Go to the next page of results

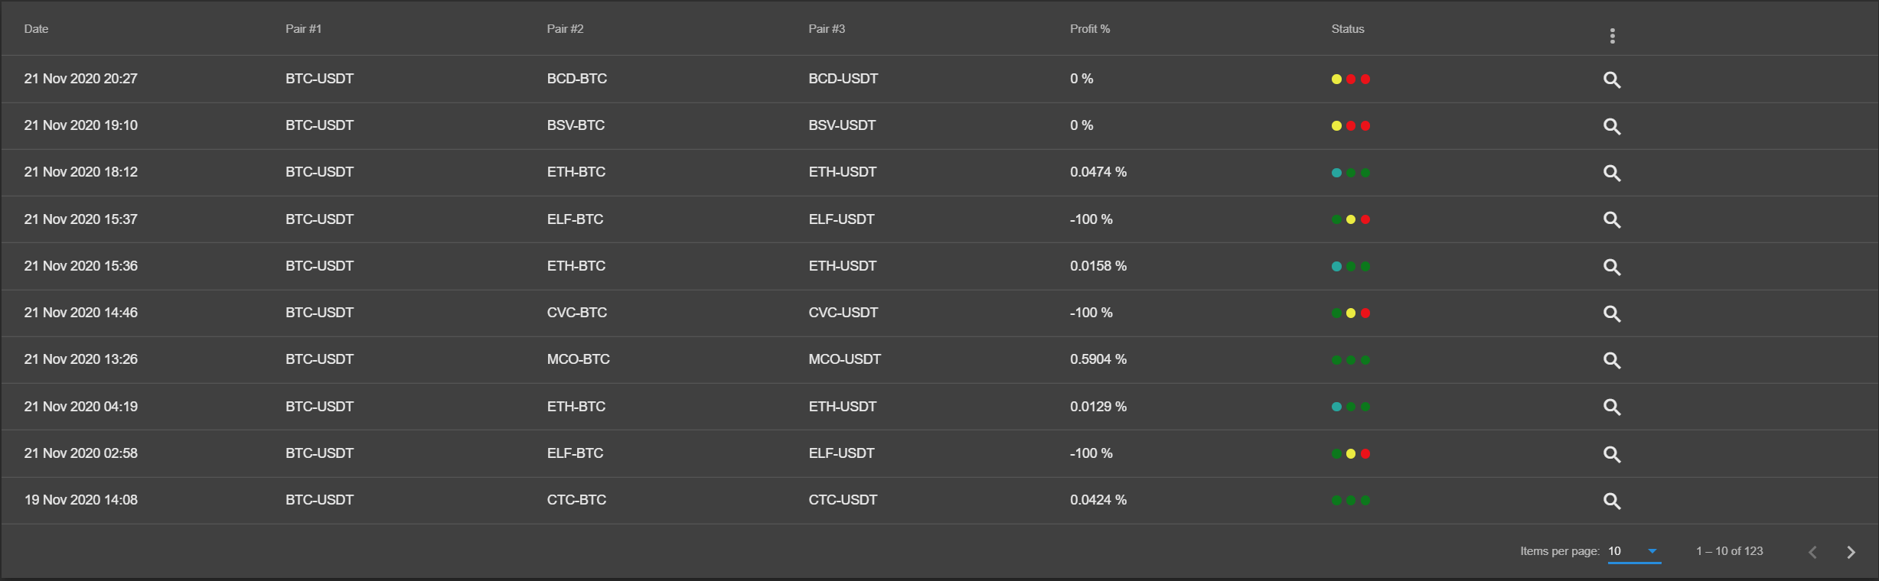click(1851, 552)
